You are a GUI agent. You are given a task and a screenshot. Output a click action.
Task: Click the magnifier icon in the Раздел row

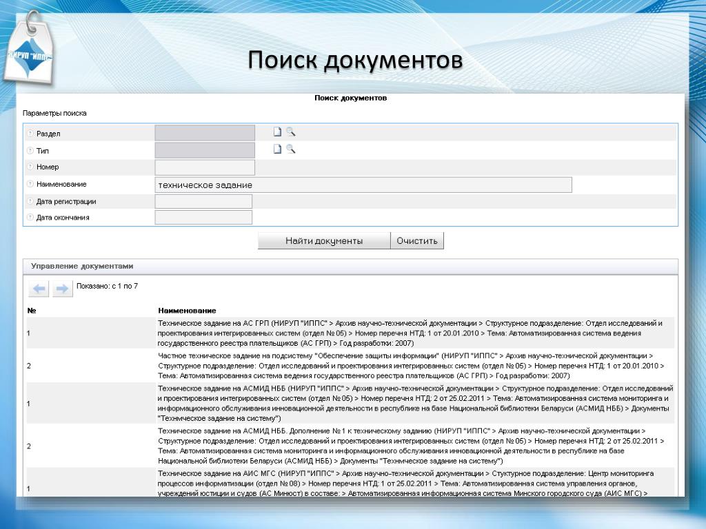pos(291,132)
